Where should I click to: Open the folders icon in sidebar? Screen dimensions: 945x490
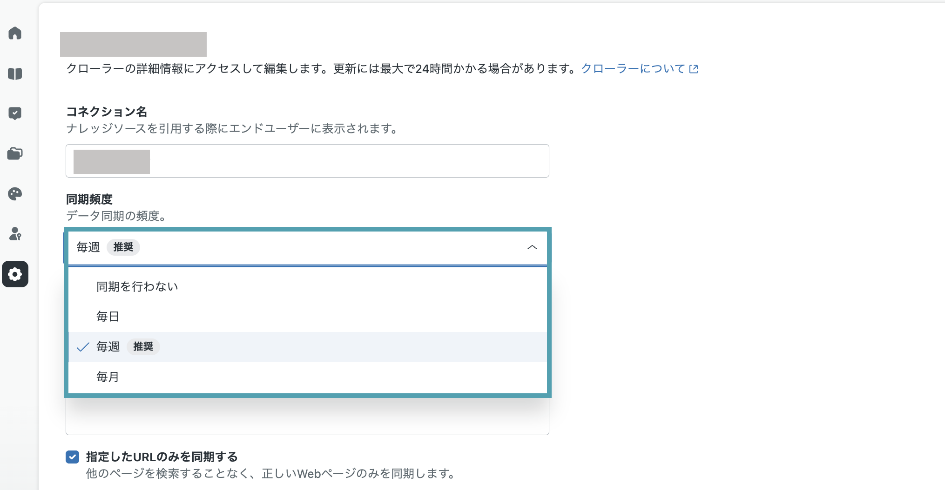point(15,153)
